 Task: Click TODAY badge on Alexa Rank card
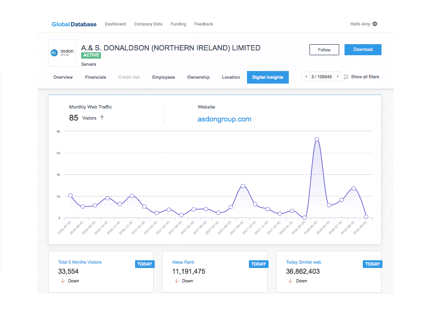[259, 264]
